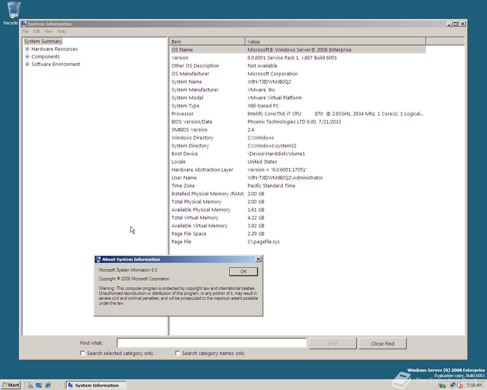The height and width of the screenshot is (390, 487).
Task: Click the System Manufacturer item
Action: click(x=195, y=90)
